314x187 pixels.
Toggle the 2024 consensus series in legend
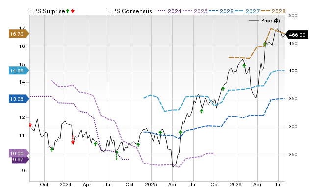(x=169, y=11)
